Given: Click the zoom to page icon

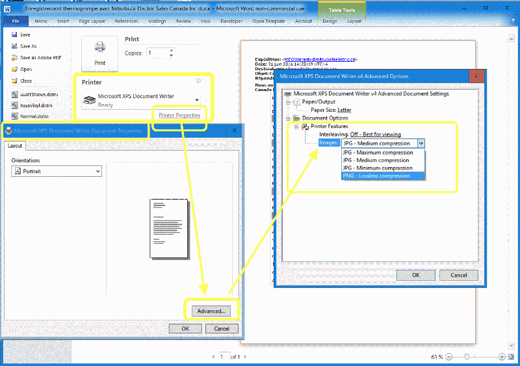Looking at the screenshot, I should click(x=512, y=357).
